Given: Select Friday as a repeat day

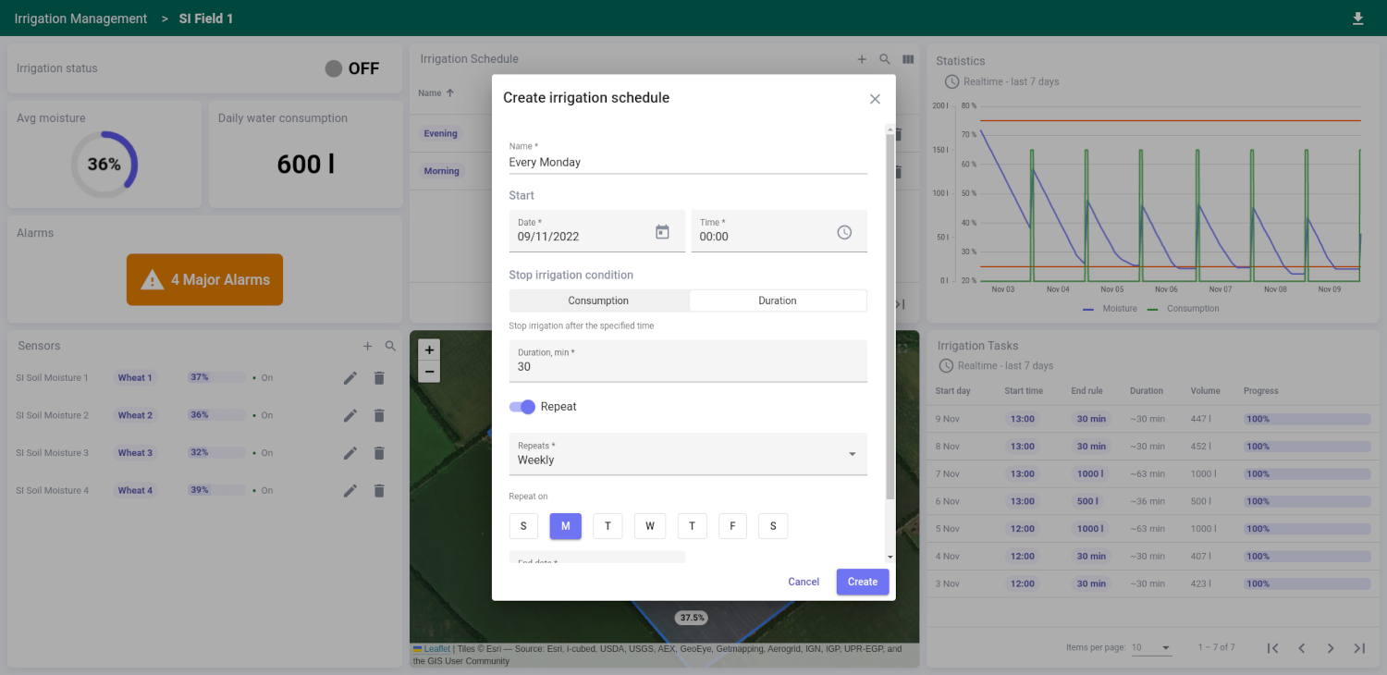Looking at the screenshot, I should click(x=732, y=526).
